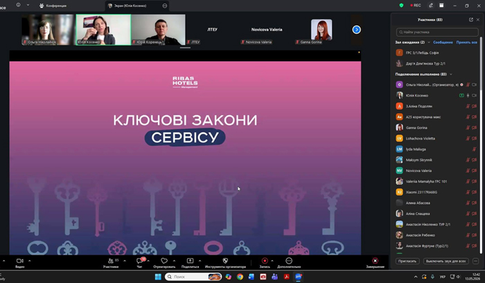Click Выключить звук для всех button
This screenshot has width=485, height=283.
tap(446, 261)
